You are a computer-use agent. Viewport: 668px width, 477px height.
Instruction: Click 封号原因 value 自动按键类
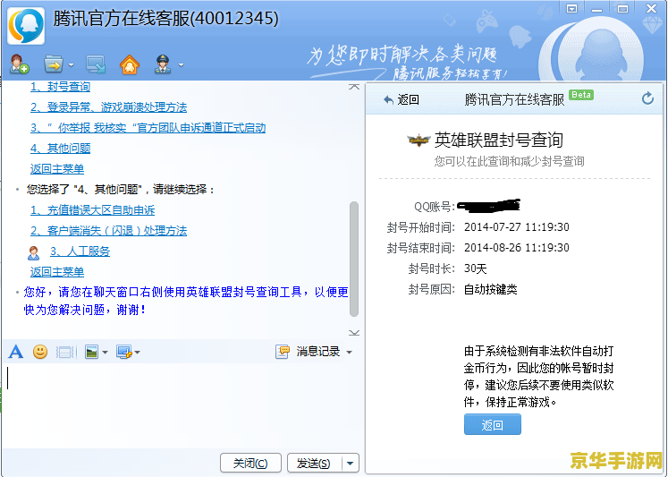[x=490, y=289]
